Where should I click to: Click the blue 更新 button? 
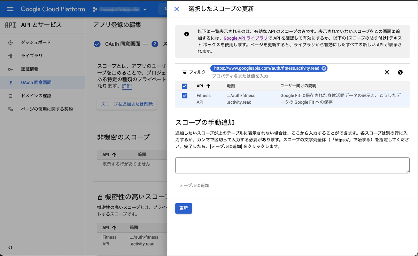click(x=184, y=208)
